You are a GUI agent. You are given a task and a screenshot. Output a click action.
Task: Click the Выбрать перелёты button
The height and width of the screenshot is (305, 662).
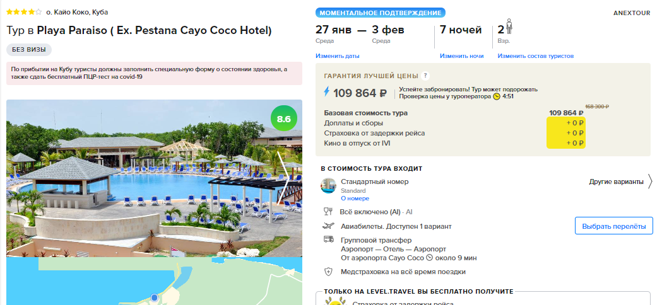click(x=614, y=226)
